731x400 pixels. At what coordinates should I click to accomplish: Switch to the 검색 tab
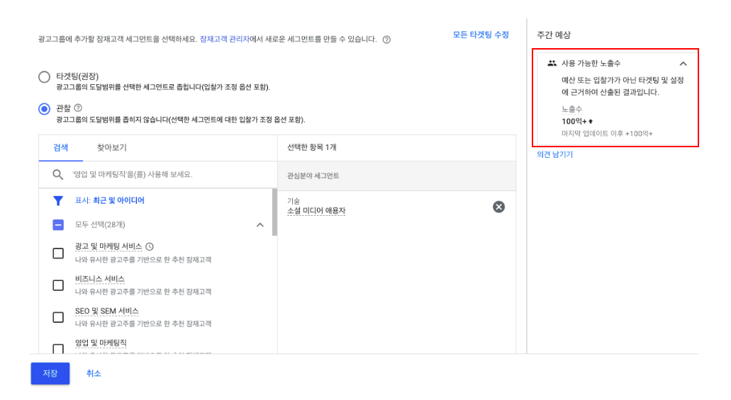[60, 148]
